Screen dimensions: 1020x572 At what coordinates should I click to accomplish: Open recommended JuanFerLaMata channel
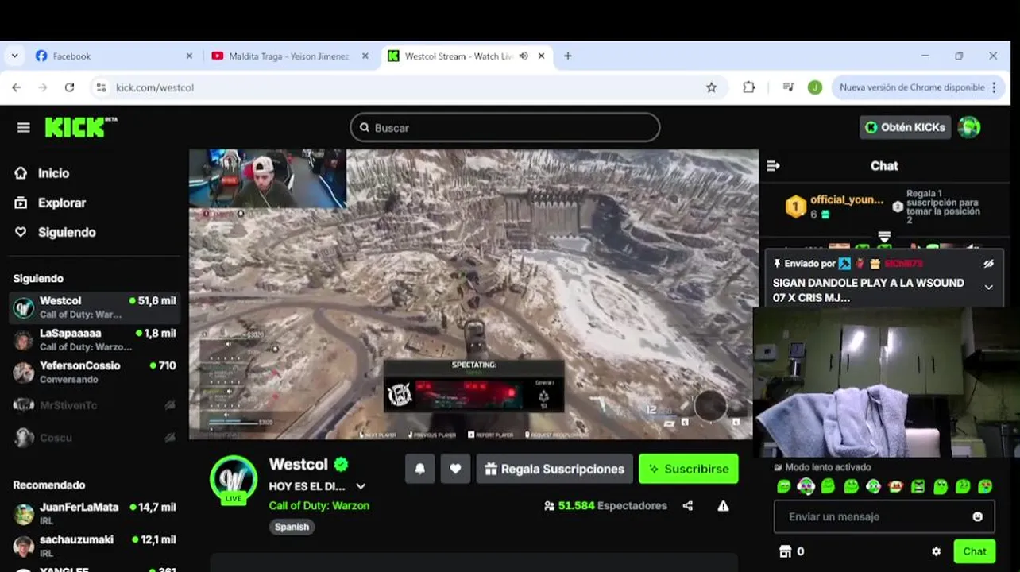click(x=95, y=513)
